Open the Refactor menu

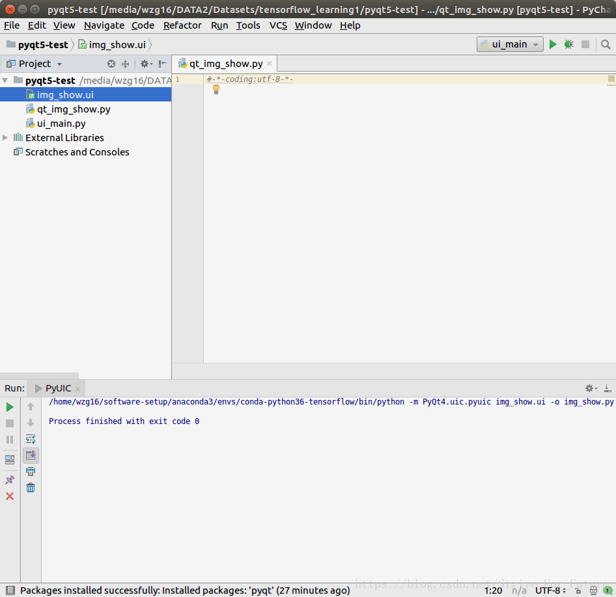point(182,25)
